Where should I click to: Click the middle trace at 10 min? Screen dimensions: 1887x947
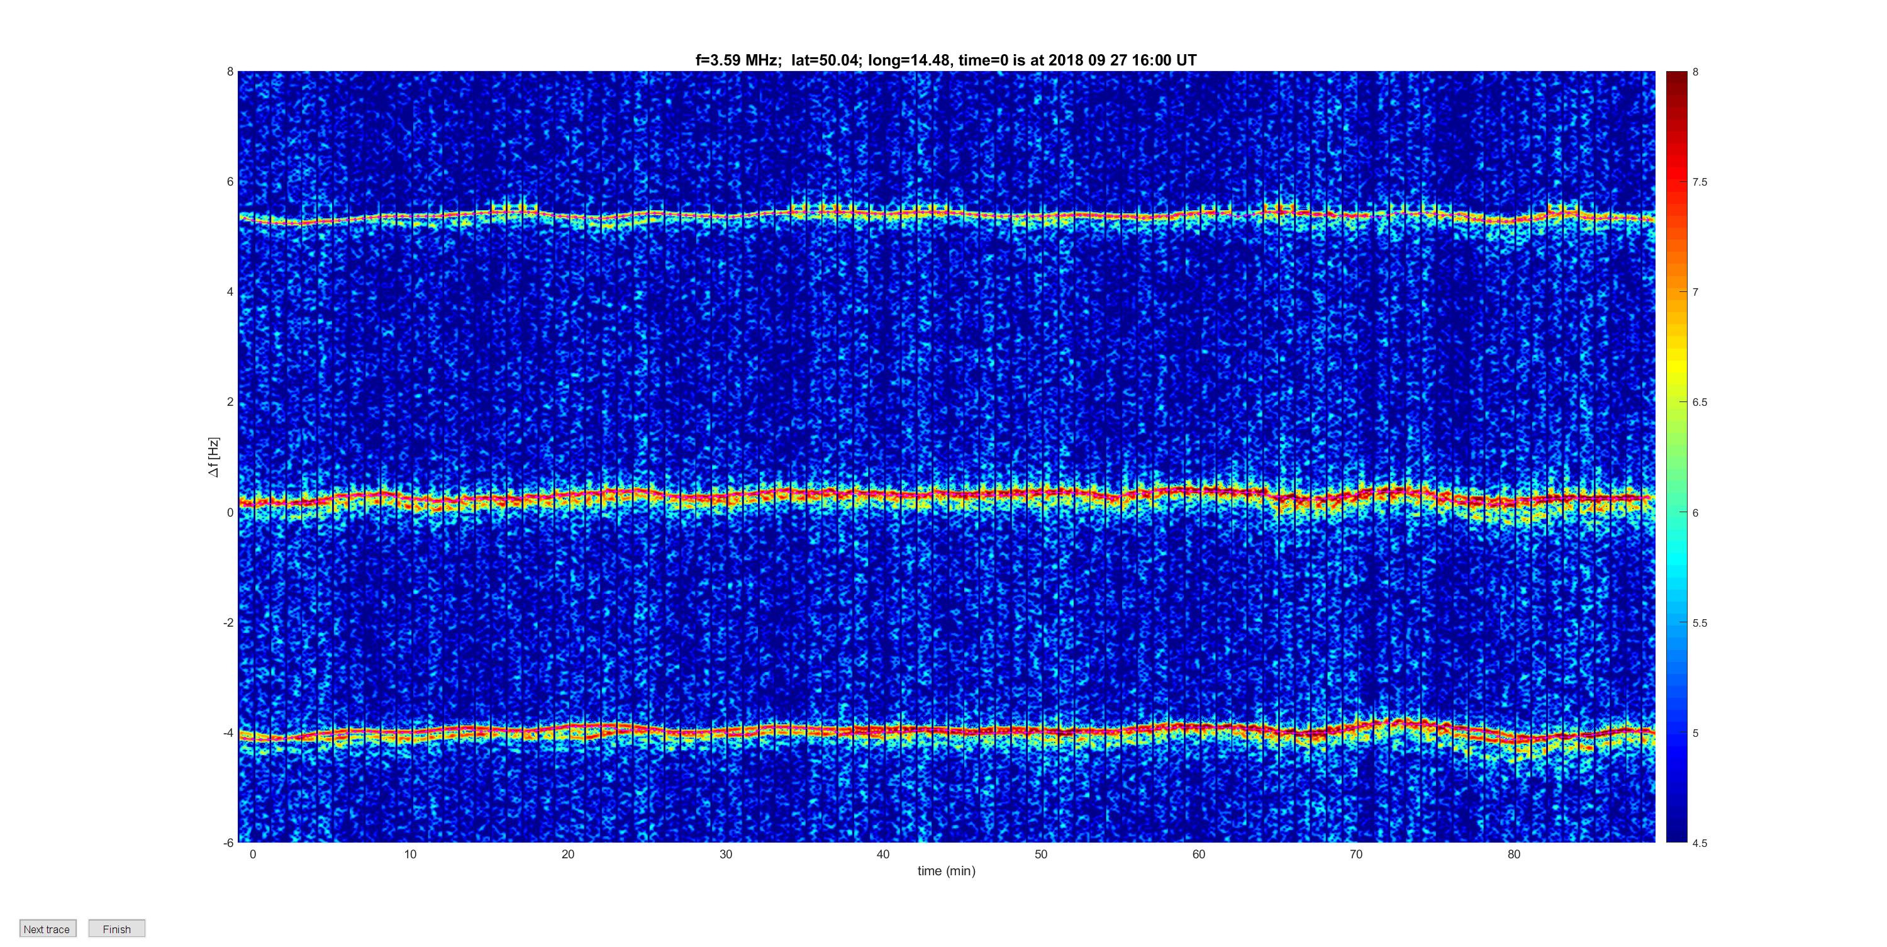[410, 500]
